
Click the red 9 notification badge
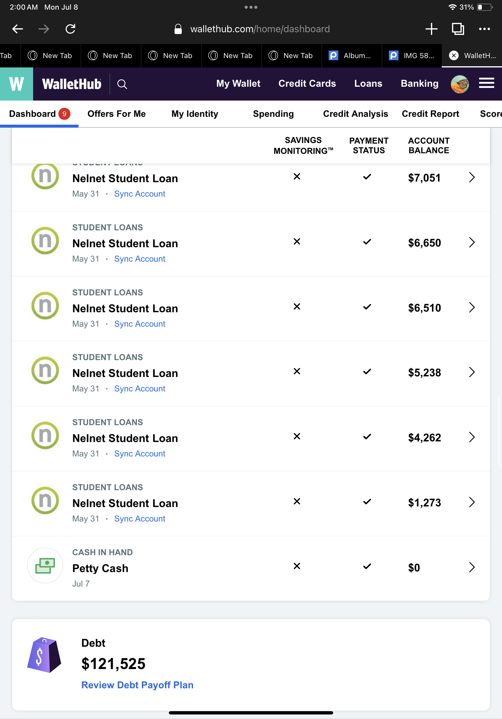click(x=64, y=114)
